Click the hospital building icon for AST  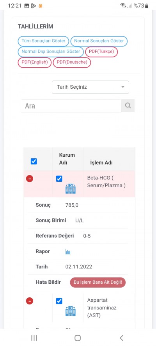71,311
